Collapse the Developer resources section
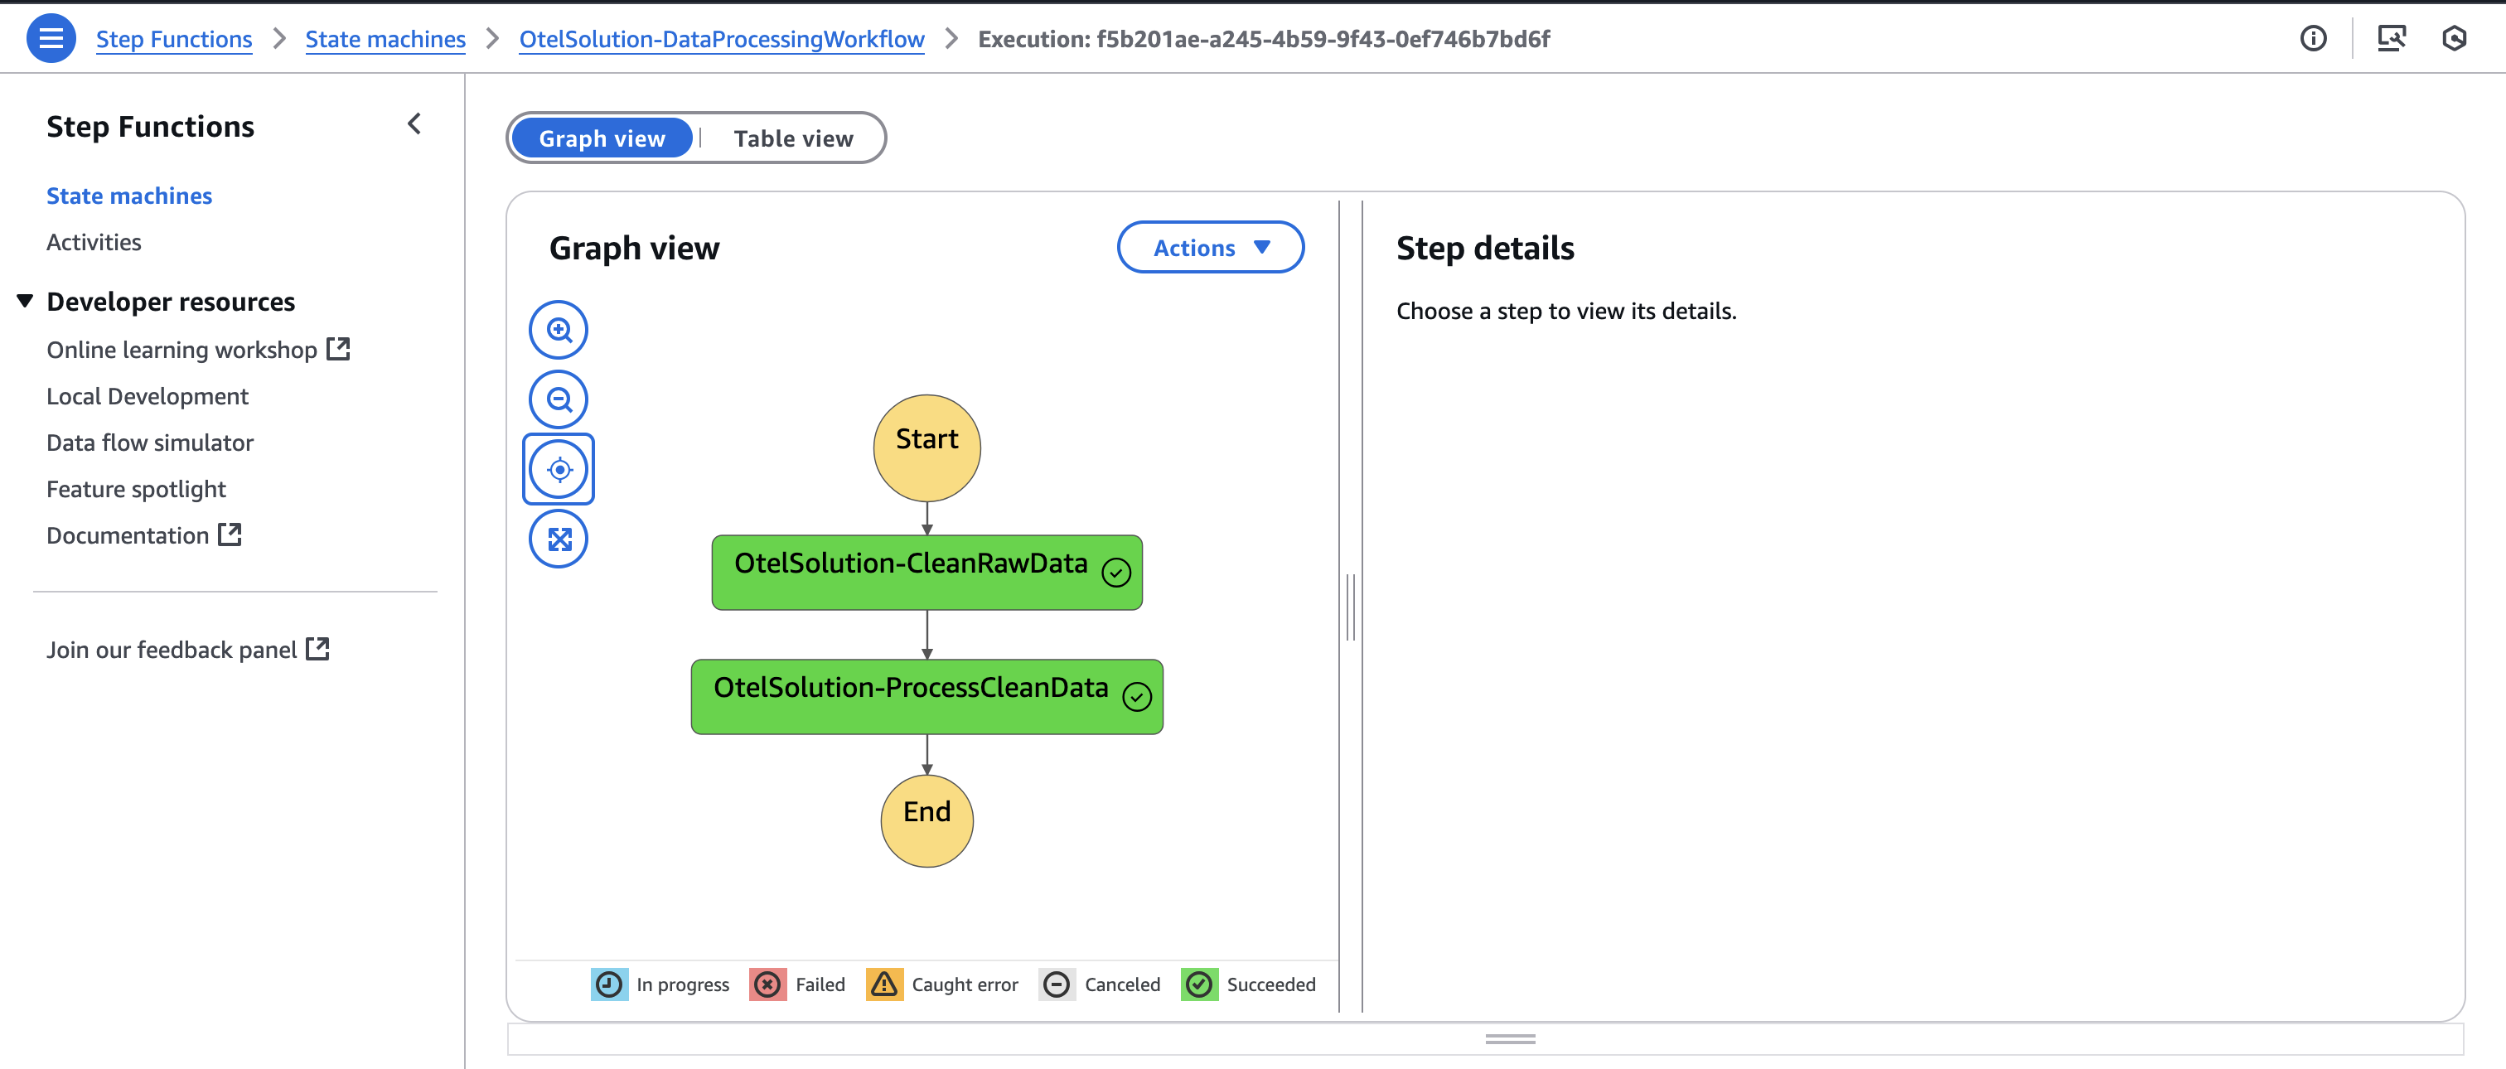The width and height of the screenshot is (2506, 1069). [x=24, y=301]
